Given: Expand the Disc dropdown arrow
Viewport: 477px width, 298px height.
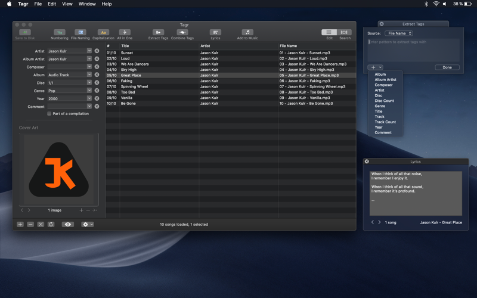Looking at the screenshot, I should click(x=89, y=82).
